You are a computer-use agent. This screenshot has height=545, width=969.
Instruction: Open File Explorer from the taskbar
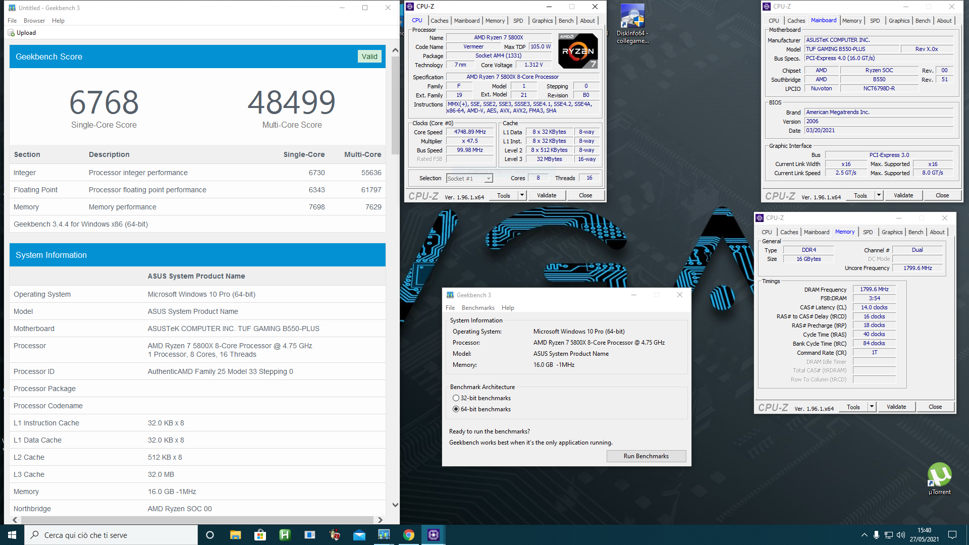click(x=235, y=535)
